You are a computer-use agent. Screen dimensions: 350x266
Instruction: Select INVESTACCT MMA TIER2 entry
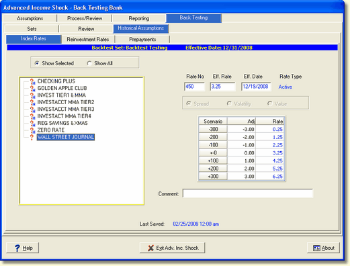pos(66,102)
